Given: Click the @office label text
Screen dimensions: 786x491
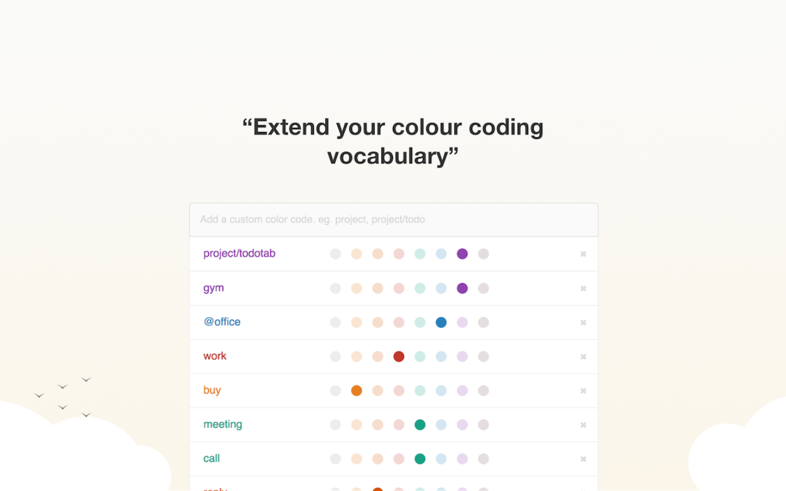Looking at the screenshot, I should 222,322.
